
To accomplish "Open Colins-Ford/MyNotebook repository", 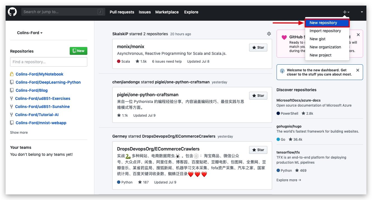I will pos(39,74).
